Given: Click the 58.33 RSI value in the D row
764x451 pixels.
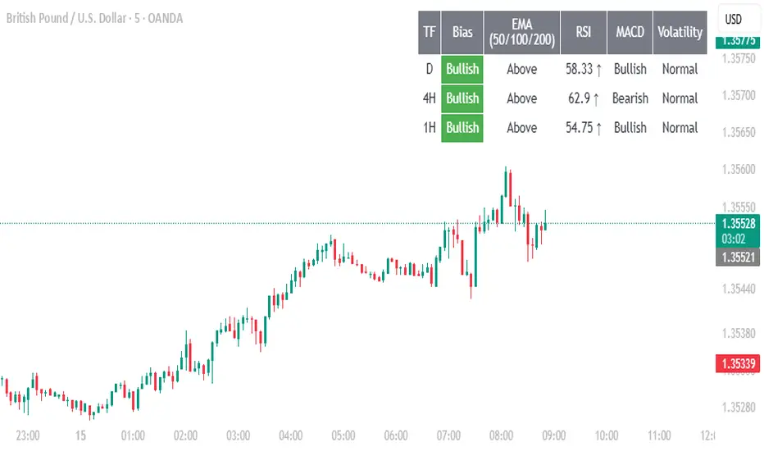Looking at the screenshot, I should [x=583, y=69].
